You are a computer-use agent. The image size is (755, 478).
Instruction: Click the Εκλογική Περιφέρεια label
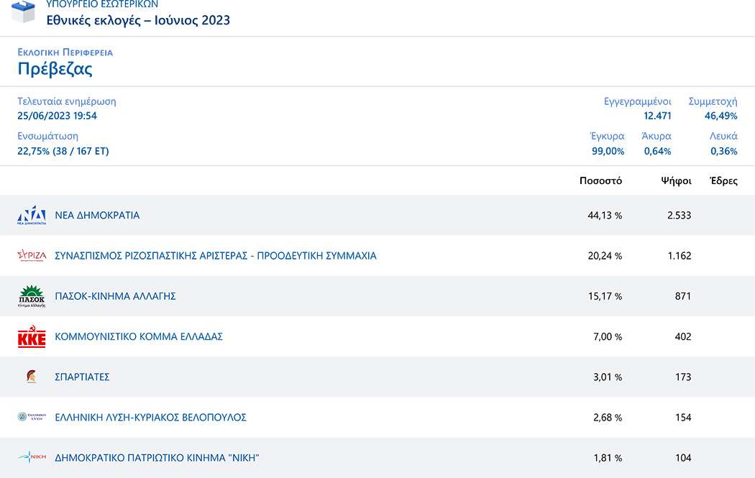65,52
